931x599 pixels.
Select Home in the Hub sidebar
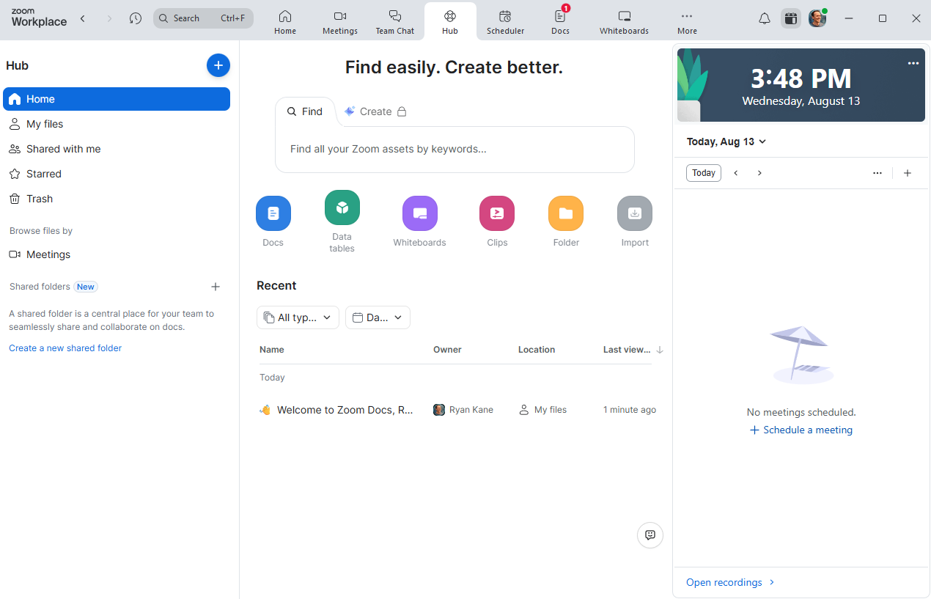tap(117, 99)
